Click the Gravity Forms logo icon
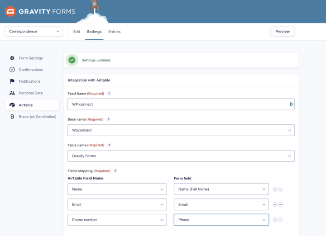The height and width of the screenshot is (236, 326). click(x=10, y=11)
